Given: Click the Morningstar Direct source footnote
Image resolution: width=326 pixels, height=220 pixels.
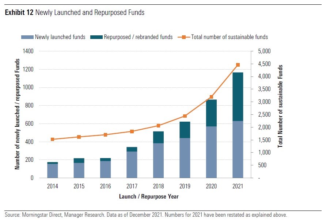Looking at the screenshot, I should pos(146,215).
